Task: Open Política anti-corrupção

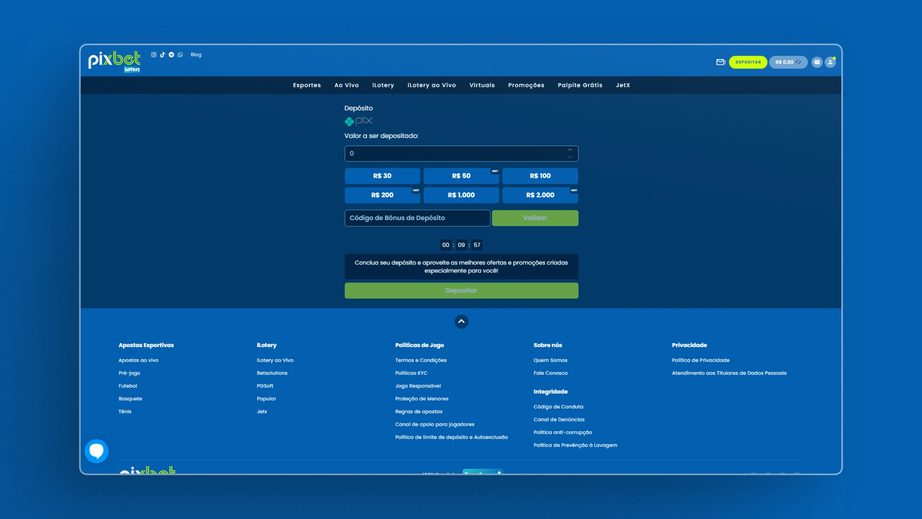Action: coord(563,432)
